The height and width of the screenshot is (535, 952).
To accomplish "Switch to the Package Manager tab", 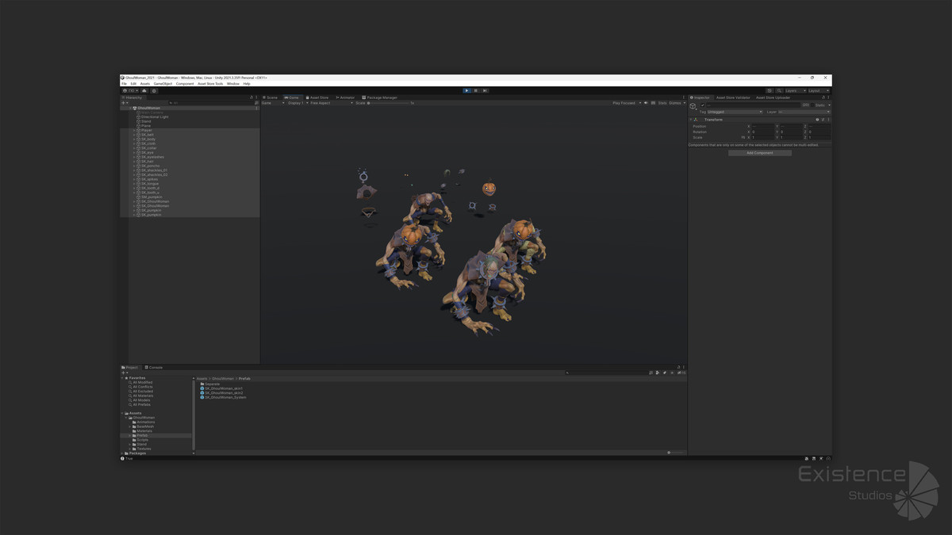I will [x=381, y=97].
